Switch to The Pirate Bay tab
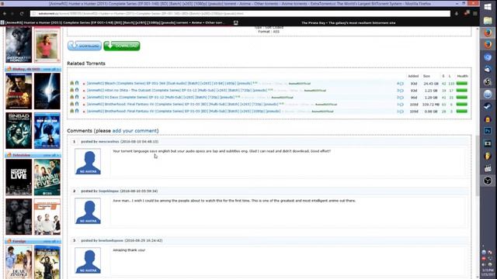This screenshot has width=497, height=279. (349, 22)
